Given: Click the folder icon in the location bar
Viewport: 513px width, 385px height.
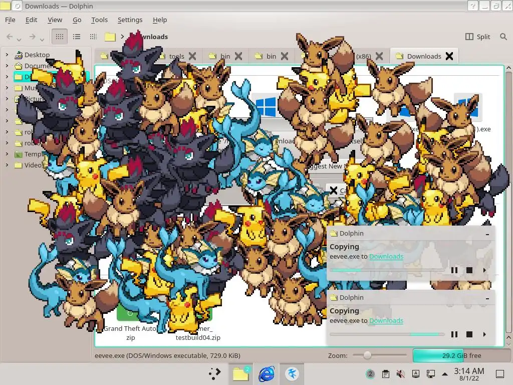Looking at the screenshot, I should tap(110, 37).
